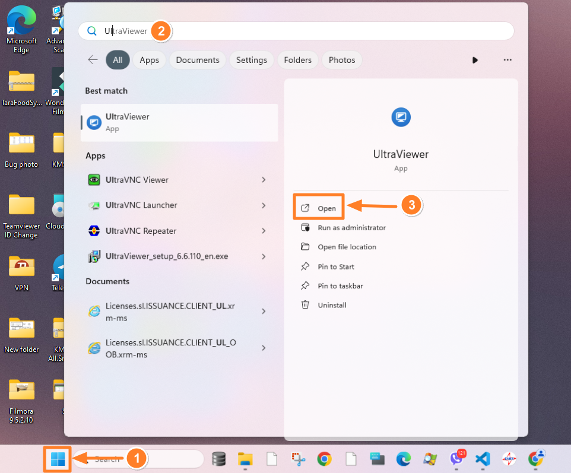571x473 pixels.
Task: Switch to the Settings filter tab
Action: coord(251,60)
